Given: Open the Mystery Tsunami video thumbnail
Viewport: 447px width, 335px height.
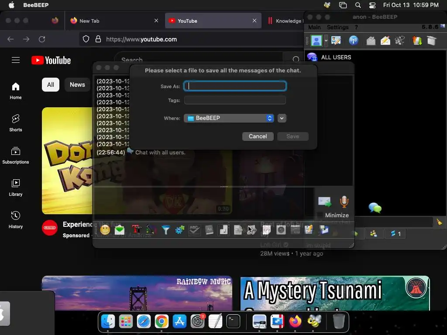Looking at the screenshot, I should (x=335, y=293).
